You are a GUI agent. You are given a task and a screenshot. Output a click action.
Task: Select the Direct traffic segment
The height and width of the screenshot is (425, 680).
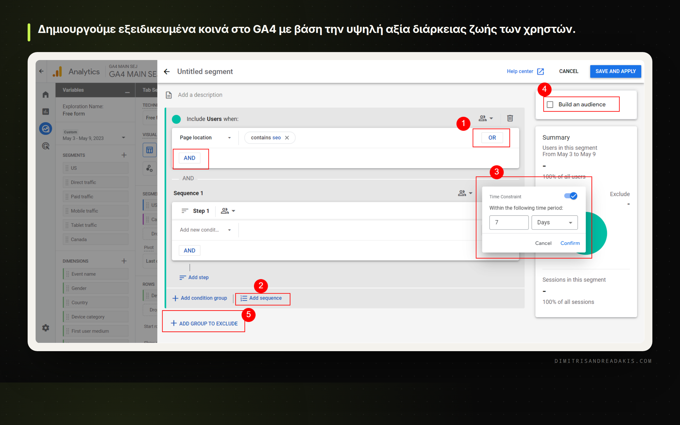[96, 182]
